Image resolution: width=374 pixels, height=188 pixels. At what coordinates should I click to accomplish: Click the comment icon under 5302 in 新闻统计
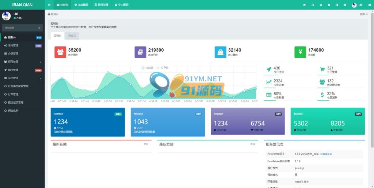295,130
